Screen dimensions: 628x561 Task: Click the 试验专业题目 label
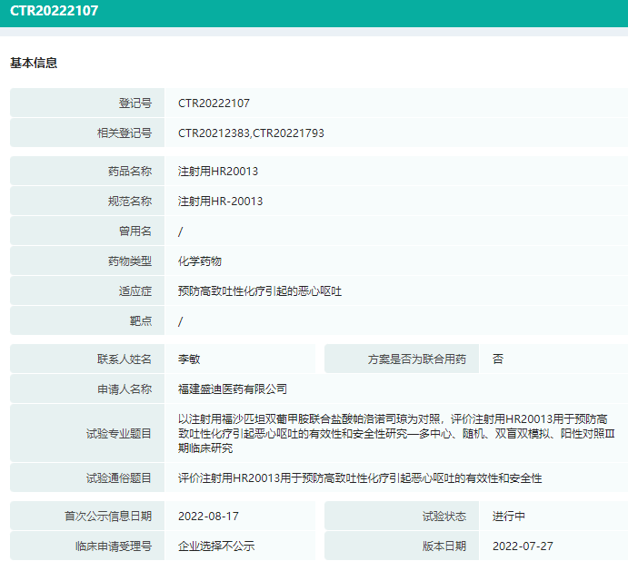coord(118,433)
